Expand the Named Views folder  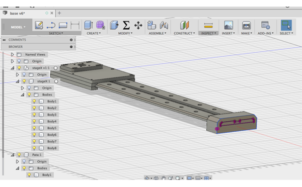[x=12, y=54]
